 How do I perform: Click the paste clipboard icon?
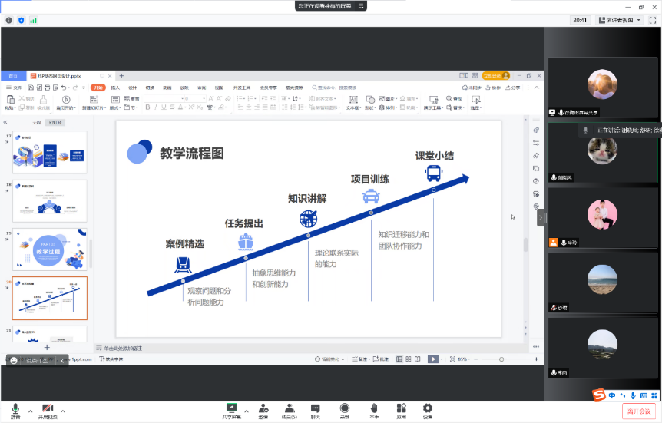coord(10,100)
